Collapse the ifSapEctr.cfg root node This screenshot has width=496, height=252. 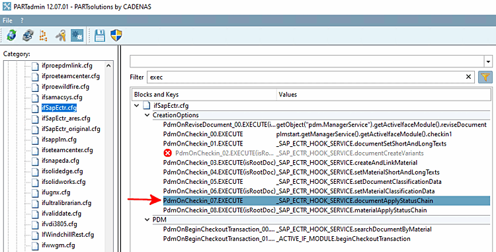137,106
